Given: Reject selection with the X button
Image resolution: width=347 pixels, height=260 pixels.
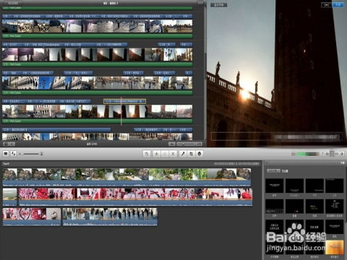Looking at the screenshot, I should click(x=173, y=154).
